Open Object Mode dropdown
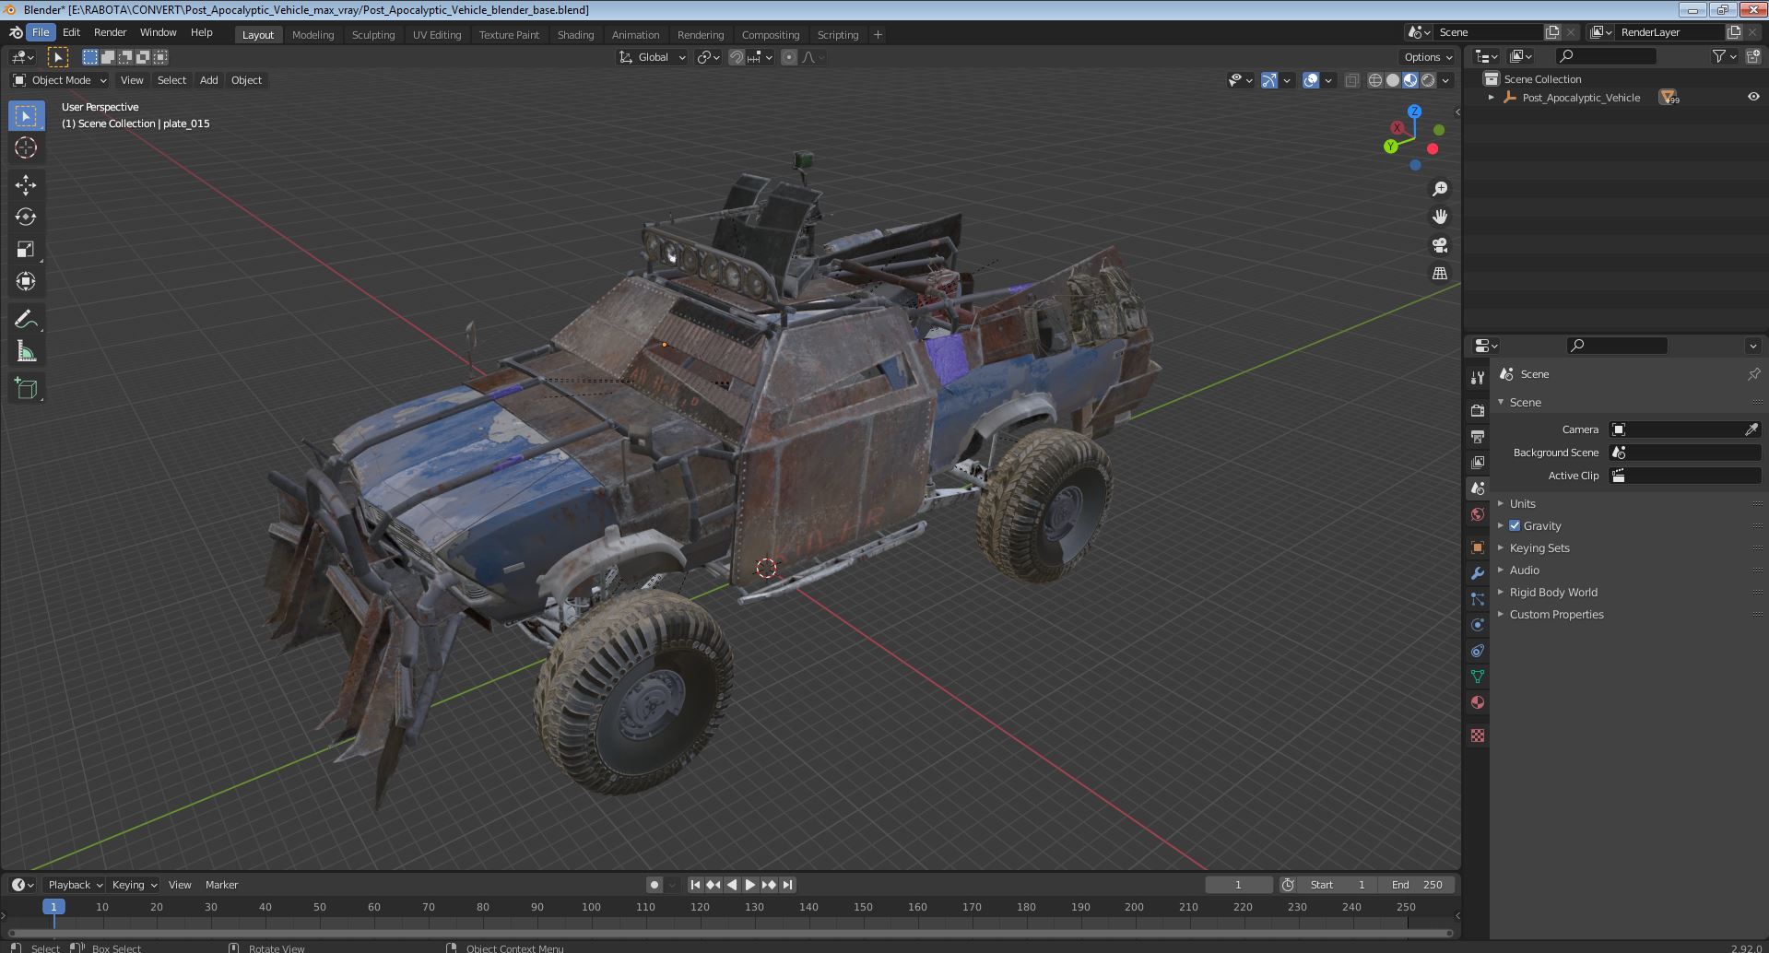 coord(60,80)
